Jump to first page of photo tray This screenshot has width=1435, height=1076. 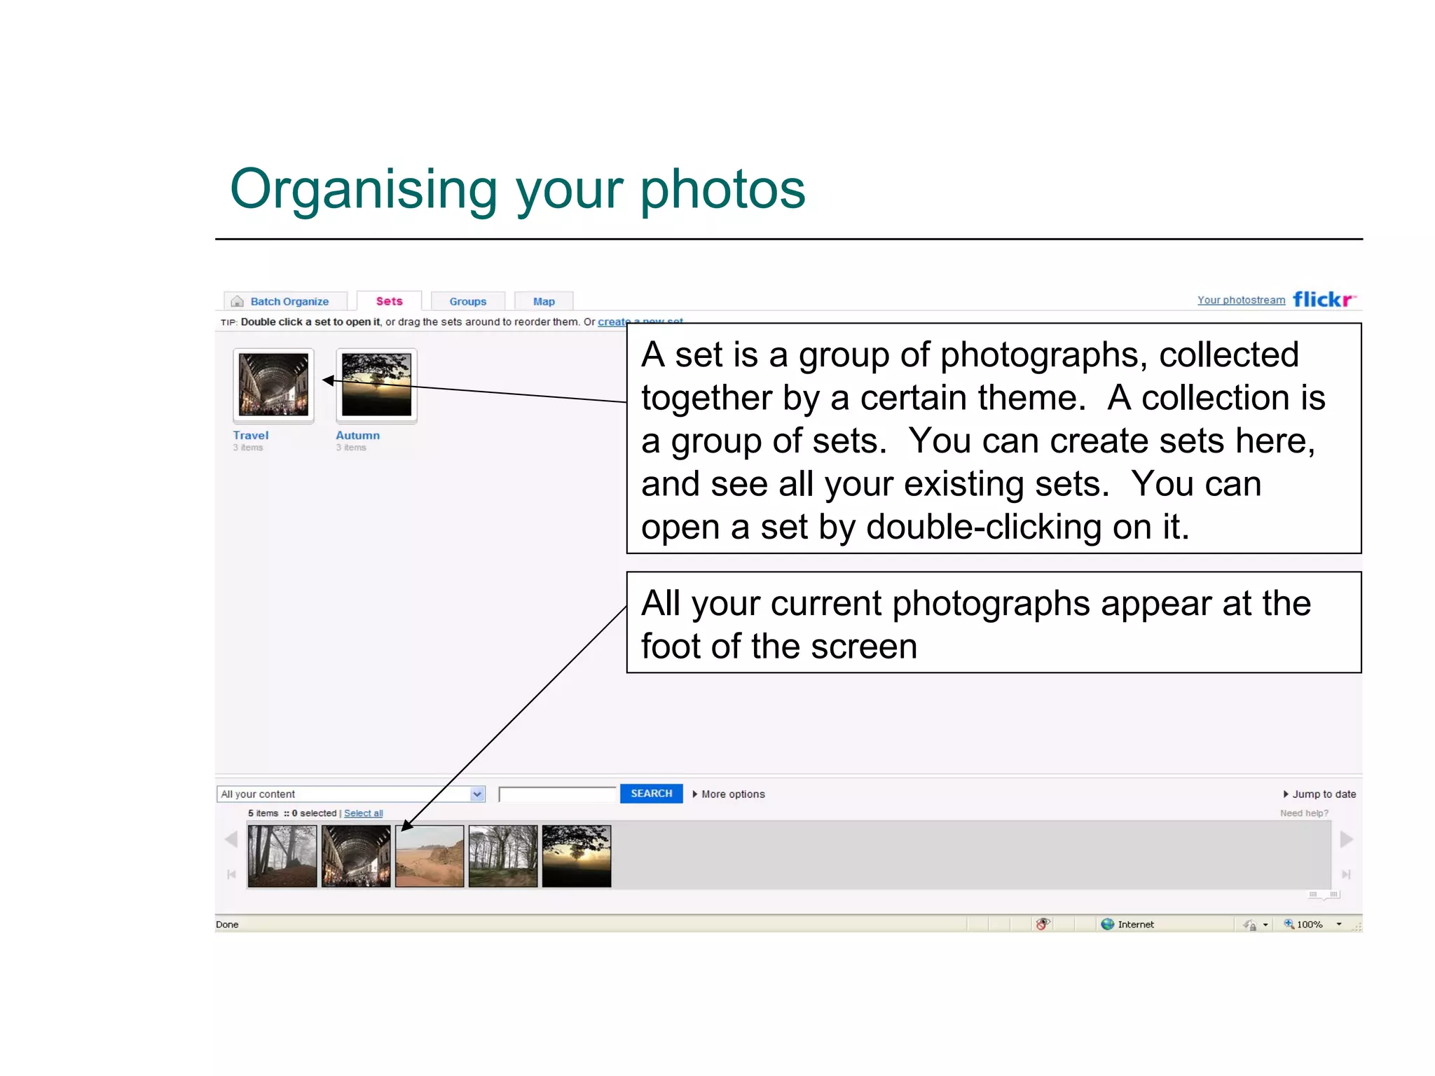[232, 874]
